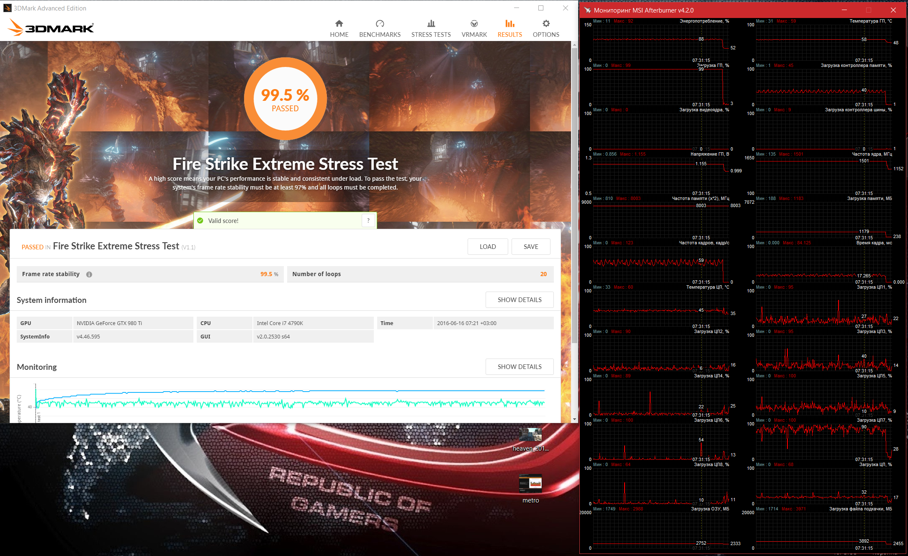908x556 pixels.
Task: Maximize MSI Afterburner monitoring window
Action: coord(868,10)
